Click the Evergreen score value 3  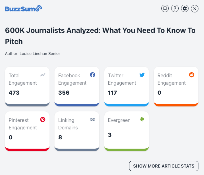pos(110,135)
